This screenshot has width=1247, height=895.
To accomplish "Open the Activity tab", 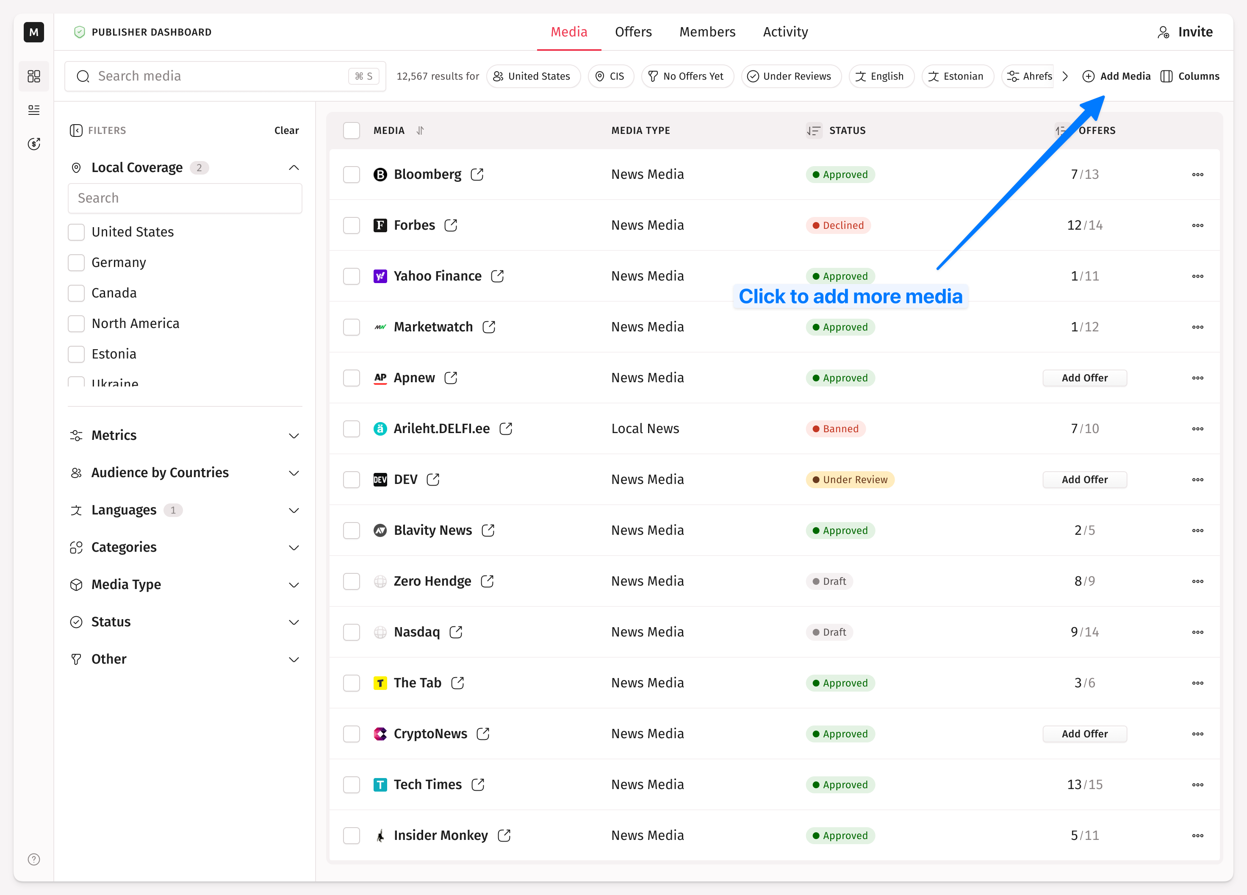I will tap(785, 32).
